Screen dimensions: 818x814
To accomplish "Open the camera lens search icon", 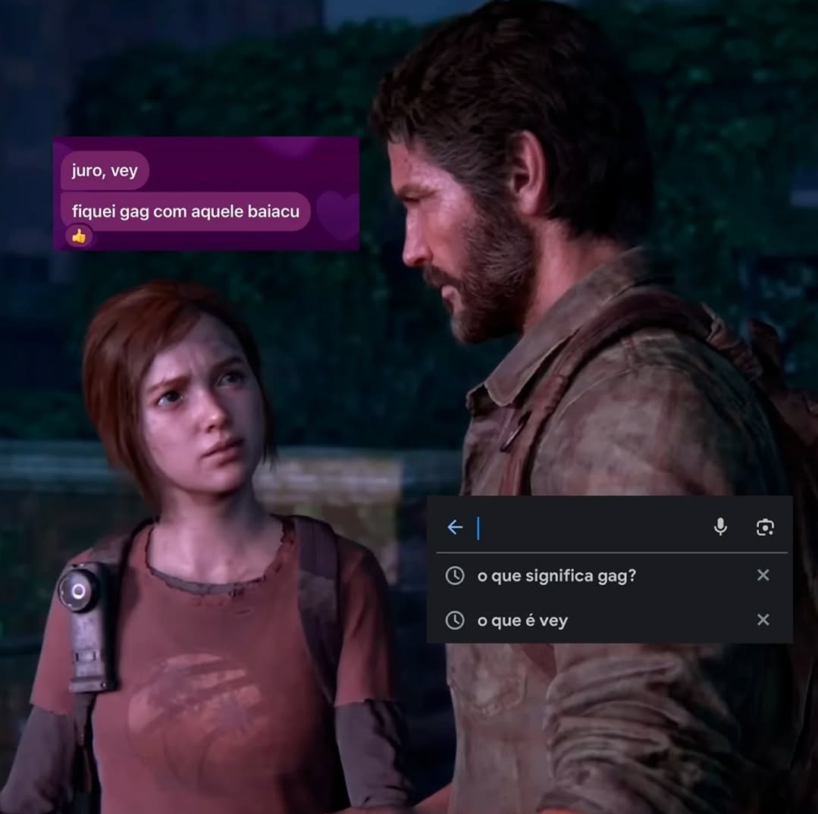I will tap(765, 528).
